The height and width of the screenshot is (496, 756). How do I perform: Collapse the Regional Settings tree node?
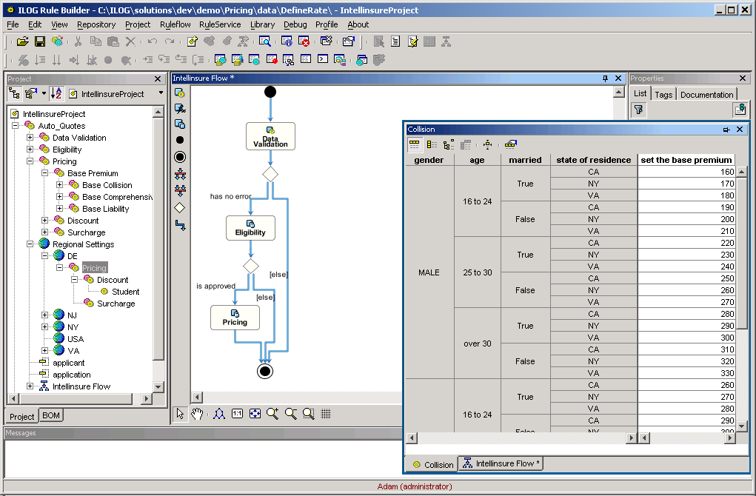point(30,244)
